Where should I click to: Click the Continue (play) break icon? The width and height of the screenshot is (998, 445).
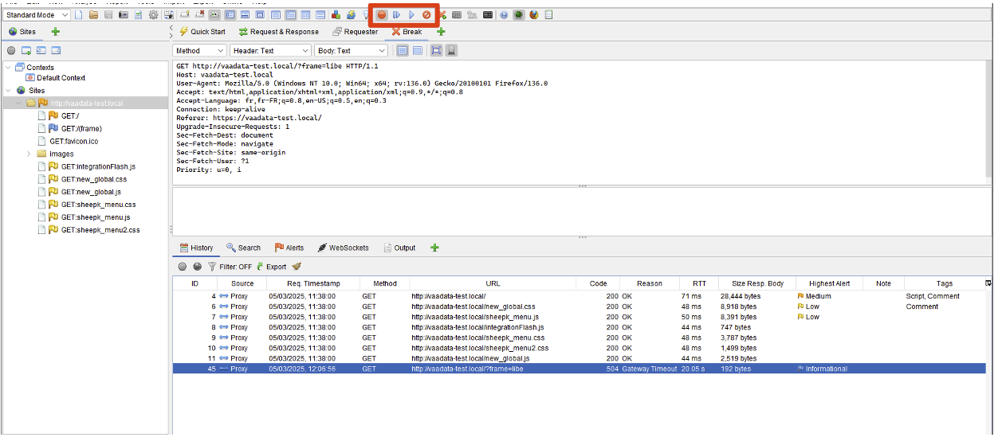click(x=411, y=15)
